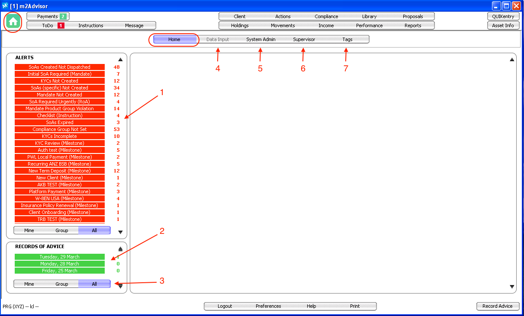Click the green Payments count badge

point(63,16)
